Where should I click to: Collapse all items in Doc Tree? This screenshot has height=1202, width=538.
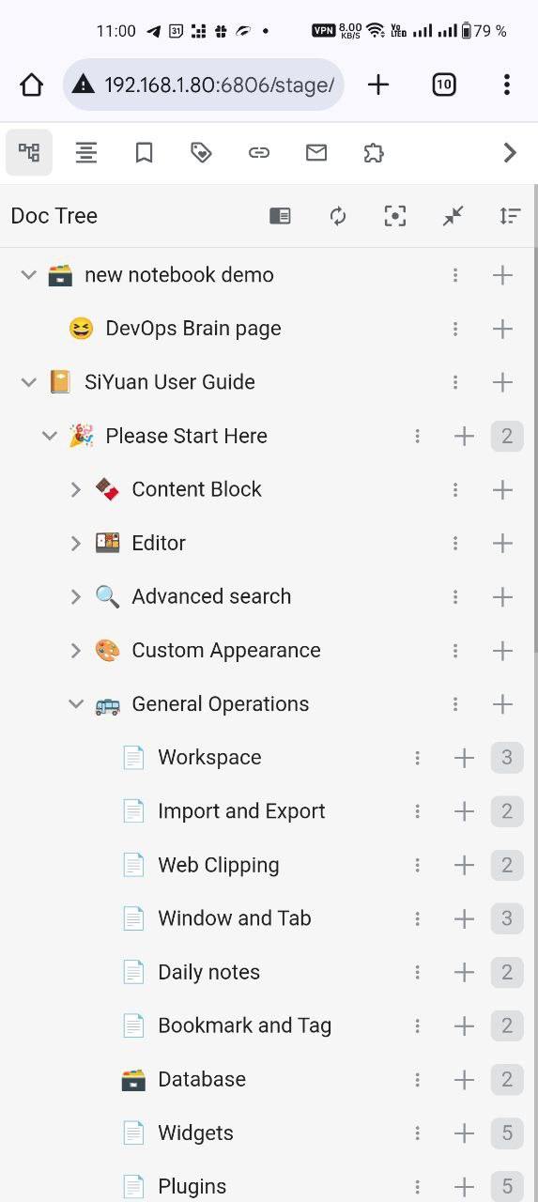point(453,216)
